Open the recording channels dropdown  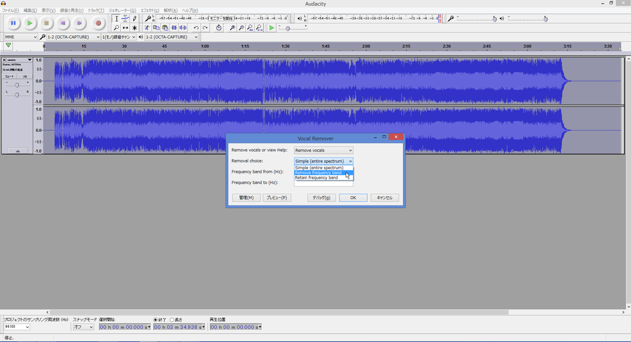coord(118,37)
